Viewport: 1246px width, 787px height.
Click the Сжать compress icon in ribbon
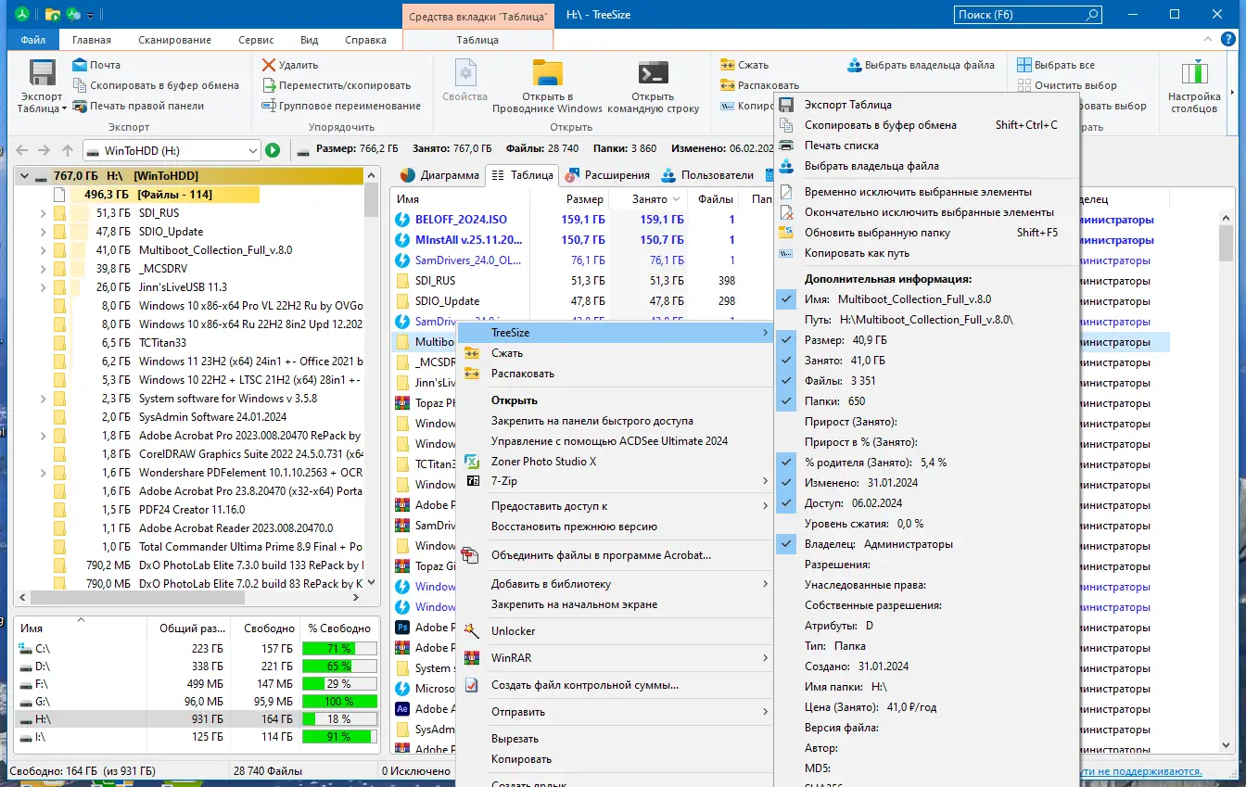coord(728,65)
